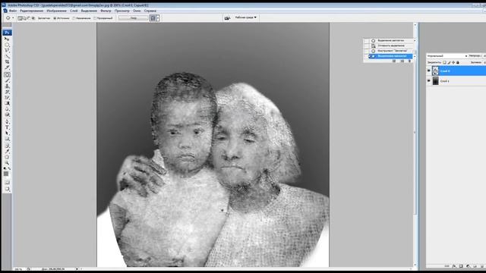Choose New Selection mode in options bar

[21, 18]
